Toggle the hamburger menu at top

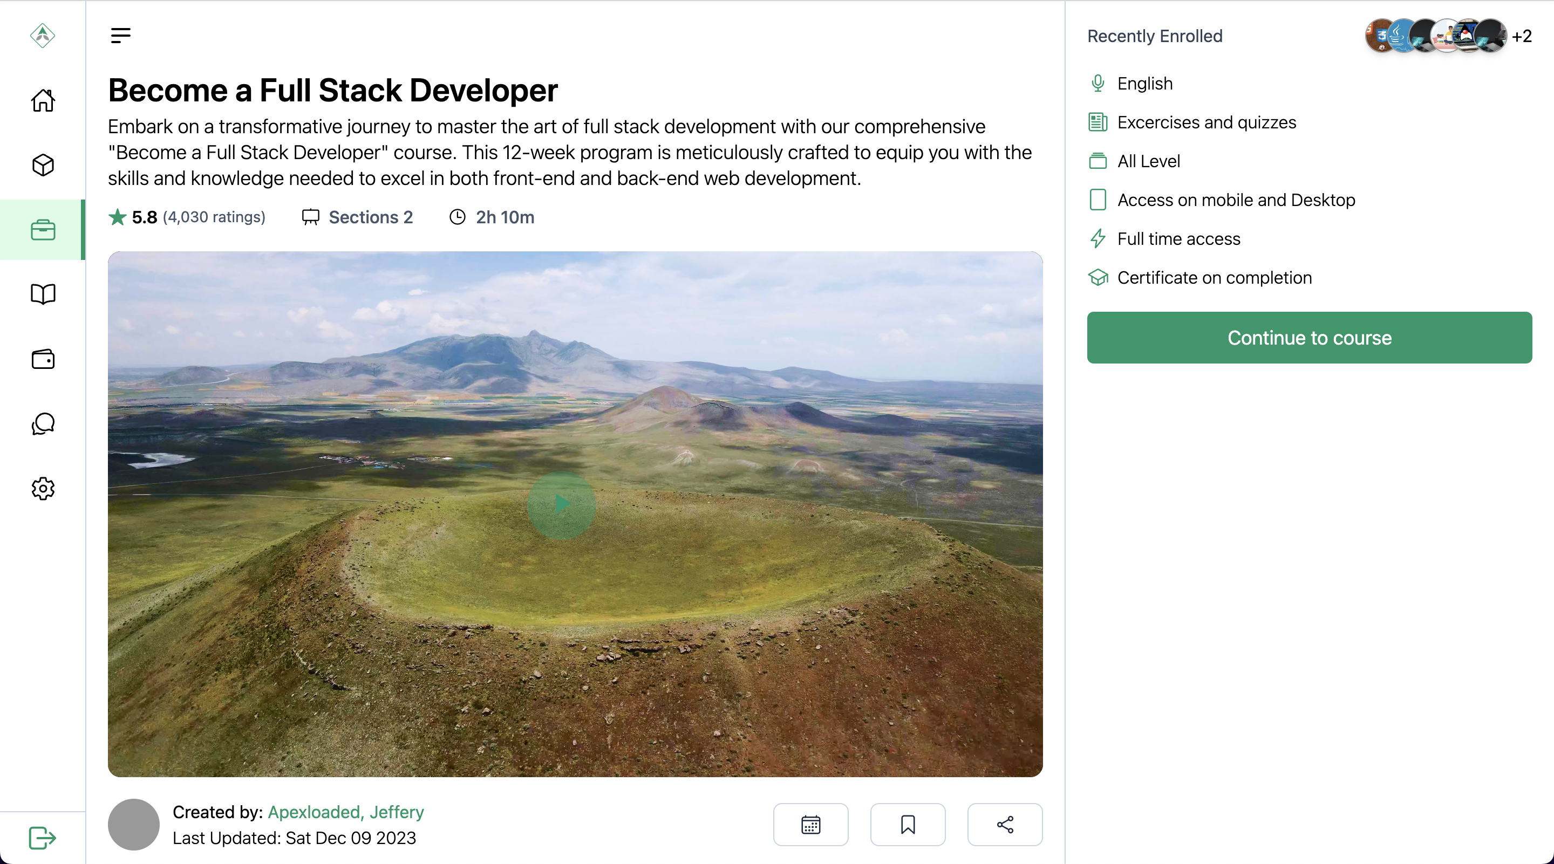pos(121,36)
